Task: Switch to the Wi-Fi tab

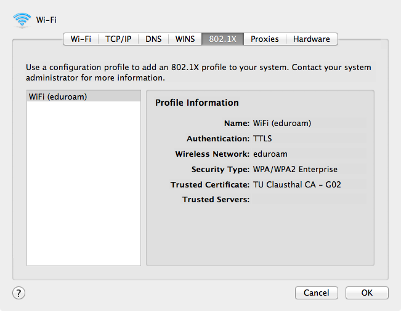Action: (x=81, y=39)
